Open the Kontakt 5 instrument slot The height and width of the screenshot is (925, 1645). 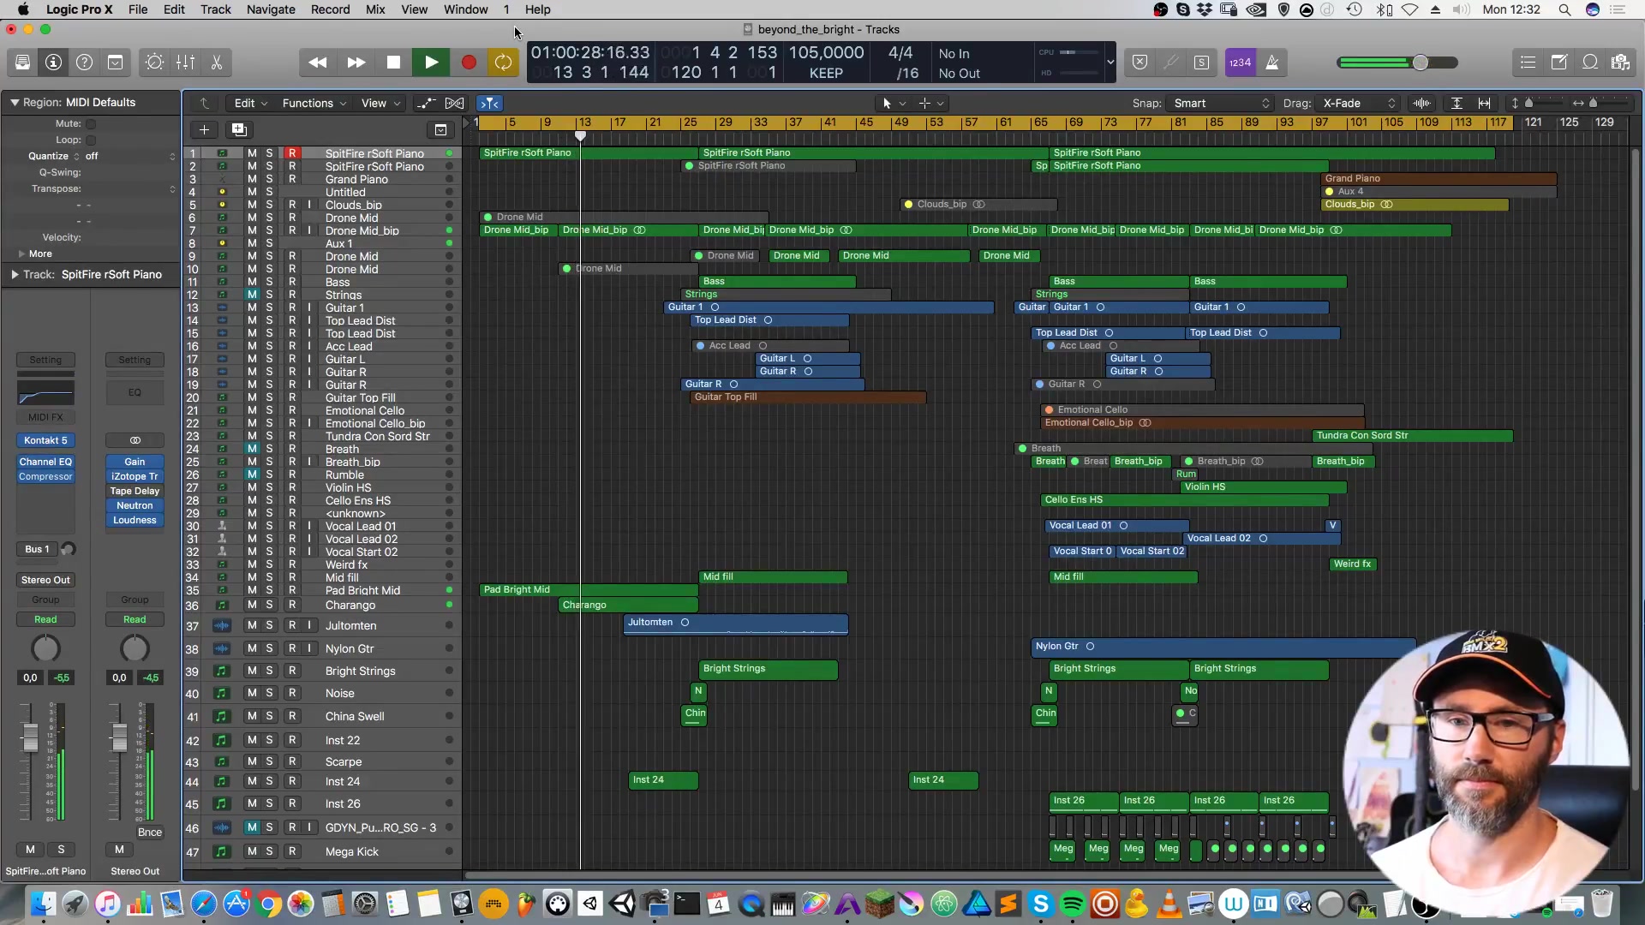[45, 440]
